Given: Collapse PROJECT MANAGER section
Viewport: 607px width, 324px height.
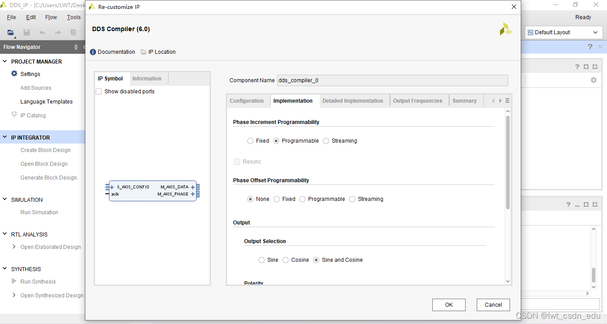Looking at the screenshot, I should (x=5, y=61).
